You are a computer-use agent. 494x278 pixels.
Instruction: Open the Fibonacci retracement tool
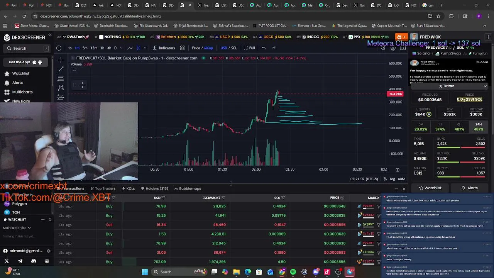click(61, 79)
